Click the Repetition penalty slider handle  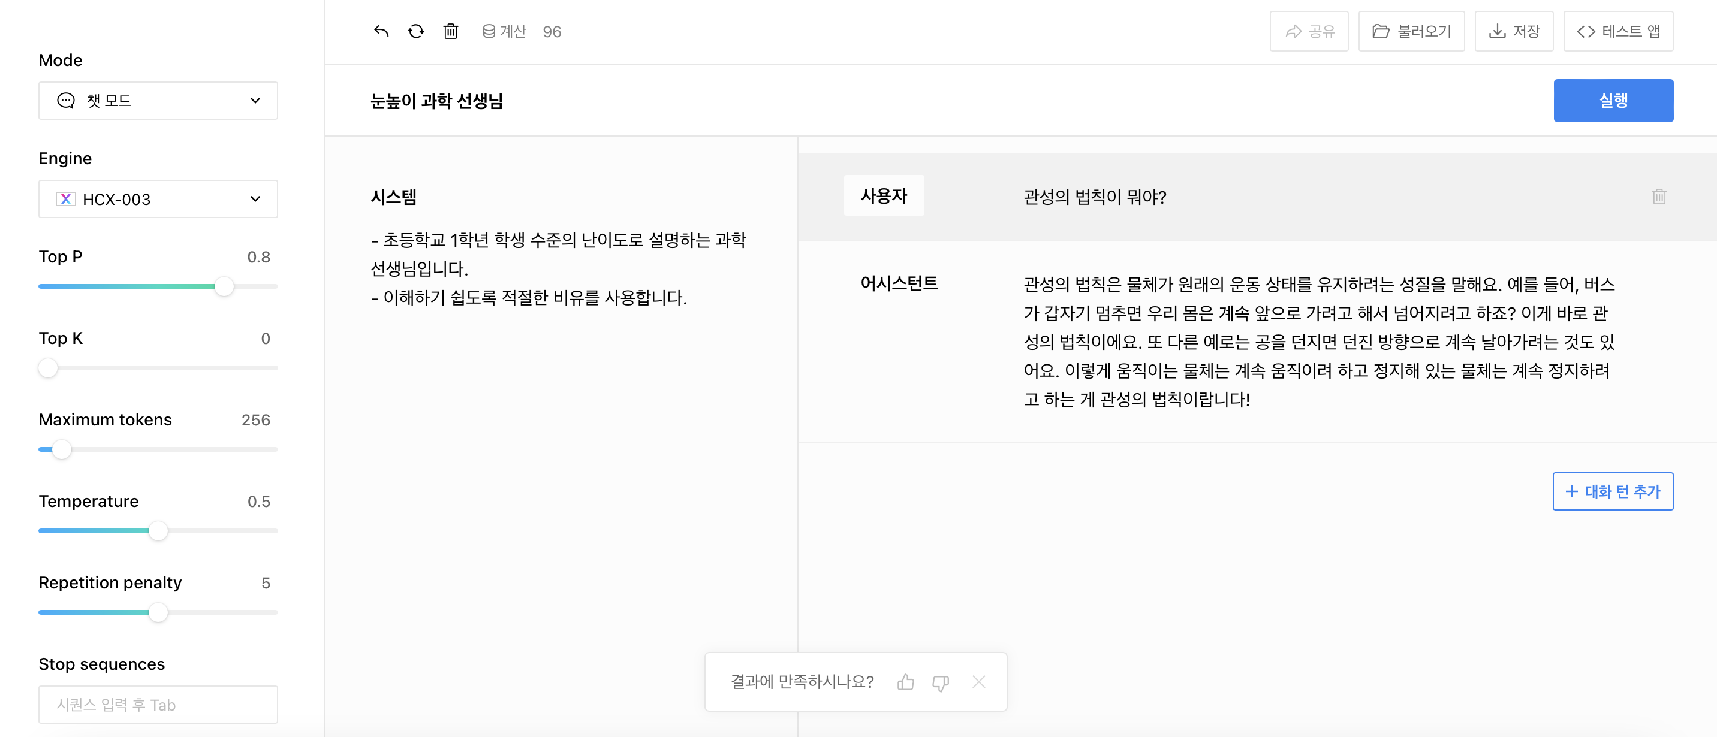click(x=158, y=612)
